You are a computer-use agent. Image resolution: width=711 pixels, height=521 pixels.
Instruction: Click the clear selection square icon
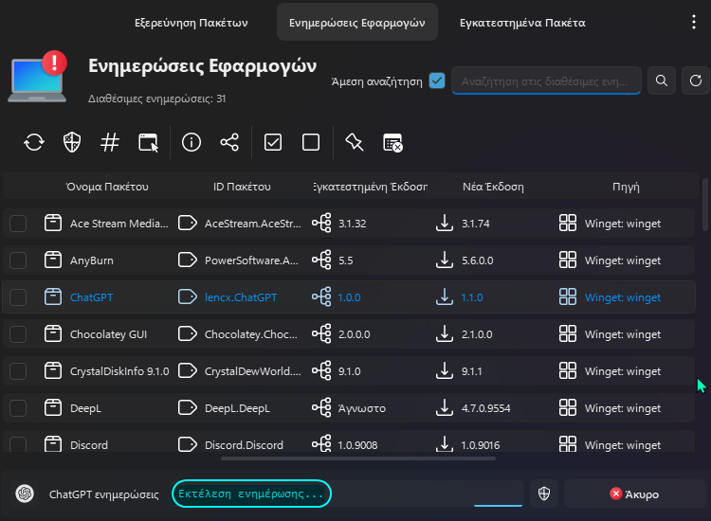311,143
